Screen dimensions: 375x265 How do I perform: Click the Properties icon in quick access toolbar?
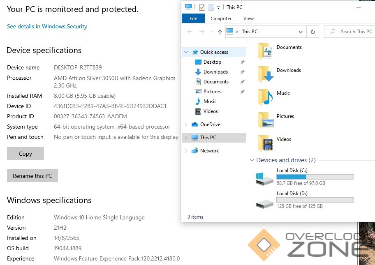tap(201, 7)
